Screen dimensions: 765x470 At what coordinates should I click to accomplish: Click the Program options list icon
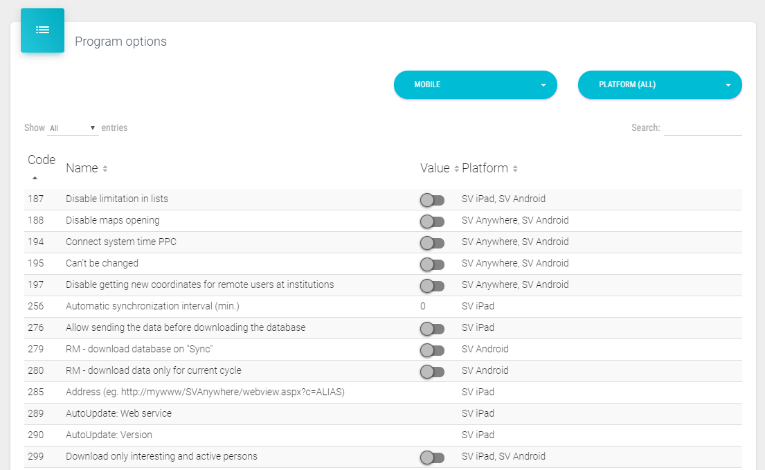tap(42, 30)
